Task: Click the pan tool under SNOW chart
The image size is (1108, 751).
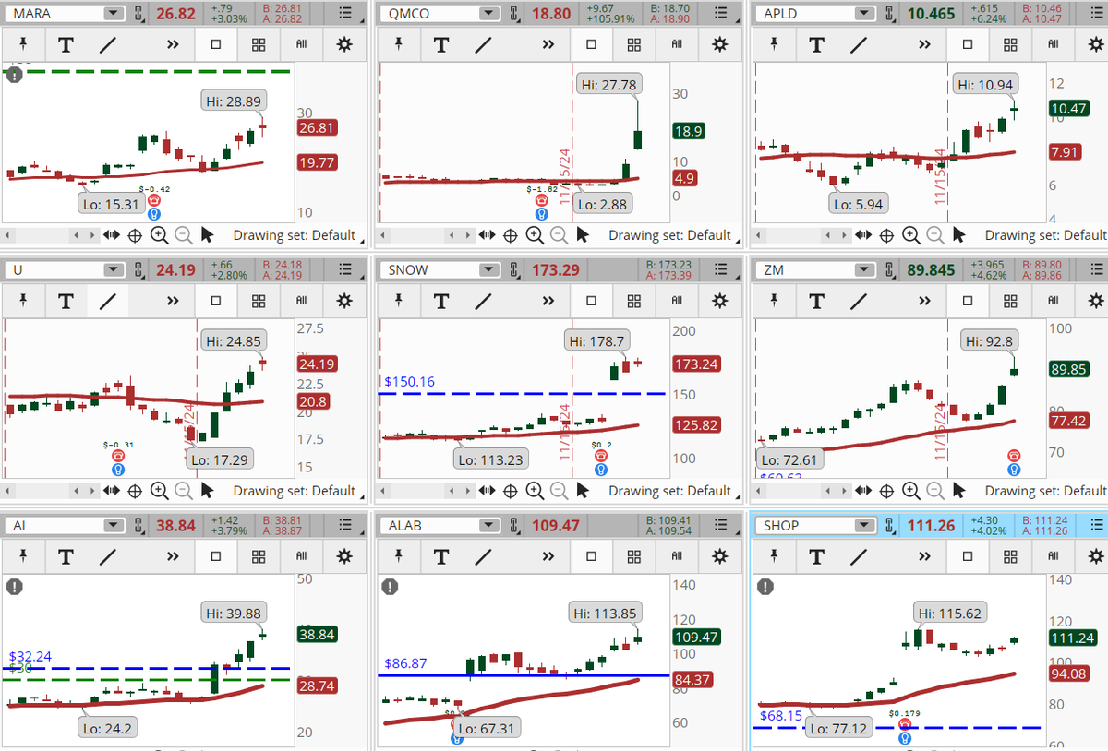Action: [x=488, y=491]
